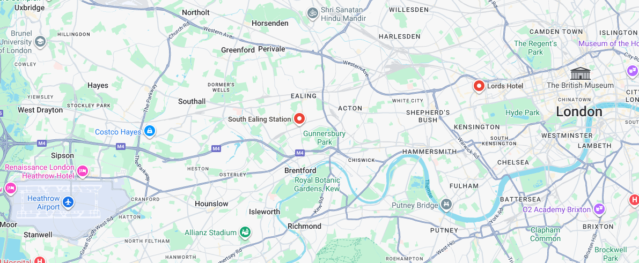Select the Clapham Common park label
Screen dimensions: 639x263
[545, 234]
